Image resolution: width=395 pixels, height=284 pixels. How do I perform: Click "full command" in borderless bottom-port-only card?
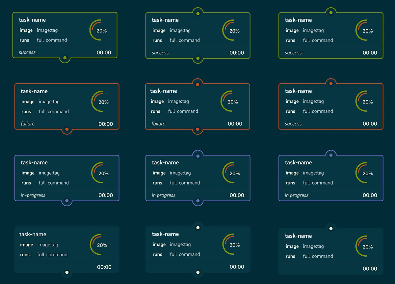point(52,255)
